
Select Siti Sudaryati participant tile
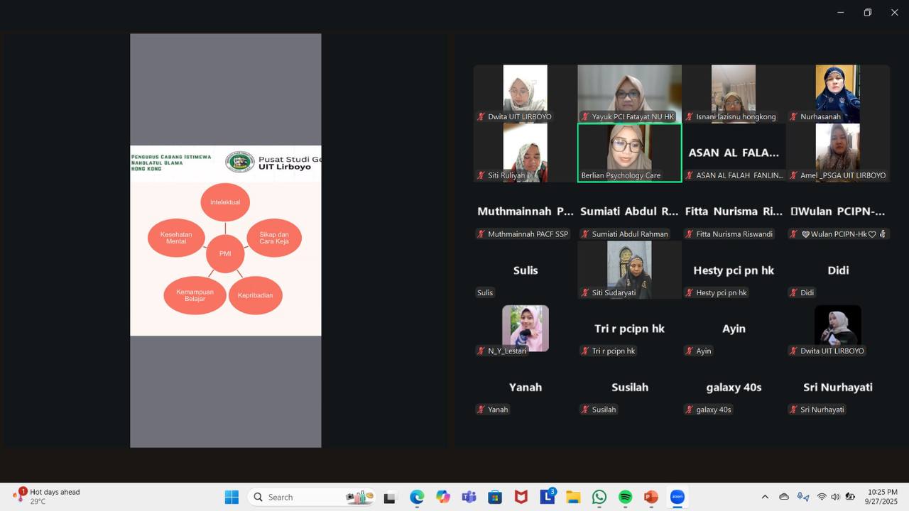[629, 270]
